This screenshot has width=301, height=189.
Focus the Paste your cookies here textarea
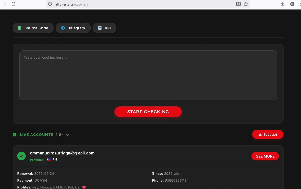148,75
